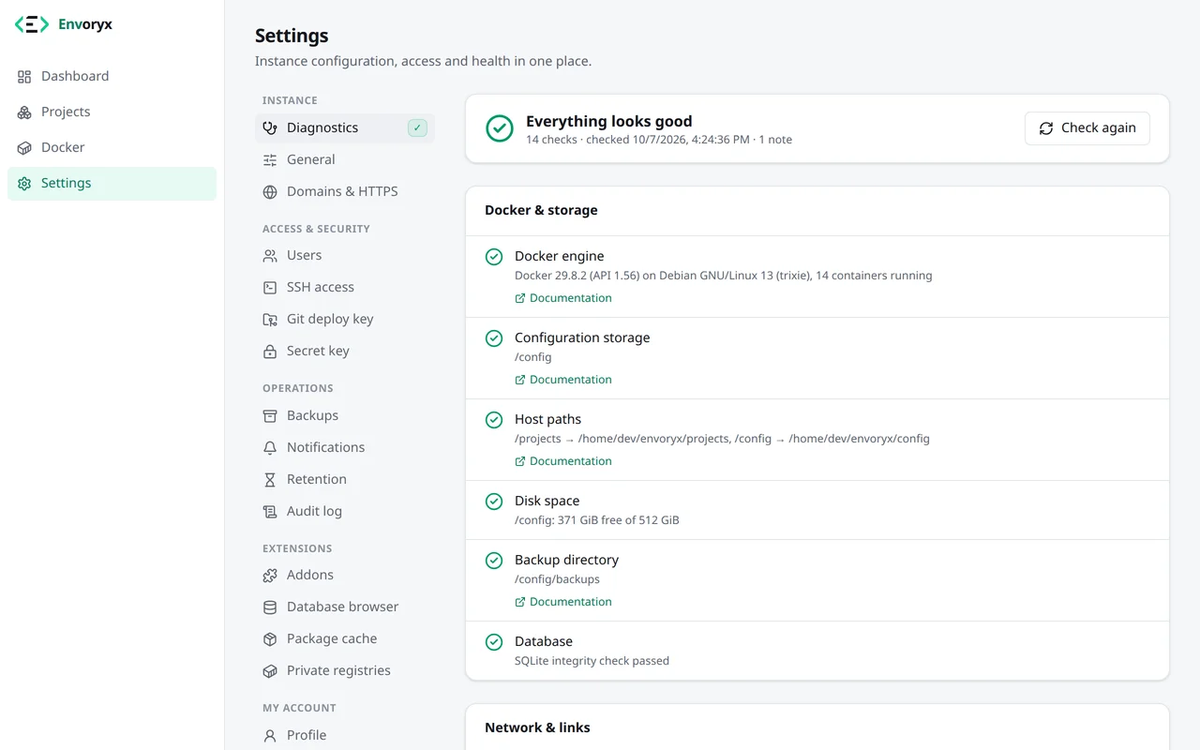Open the Users settings page
This screenshot has width=1200, height=750.
click(345, 255)
